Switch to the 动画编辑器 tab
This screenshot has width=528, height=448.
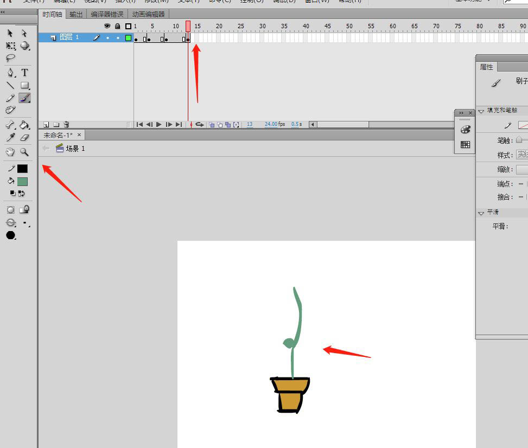pyautogui.click(x=149, y=15)
